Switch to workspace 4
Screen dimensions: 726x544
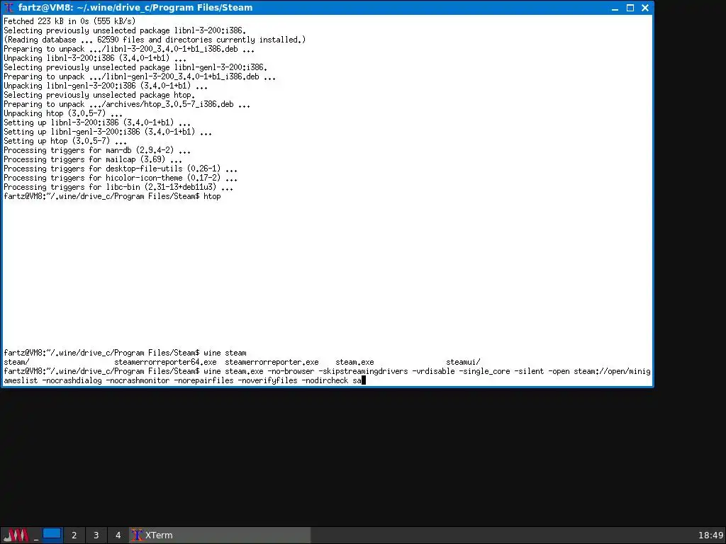point(118,535)
